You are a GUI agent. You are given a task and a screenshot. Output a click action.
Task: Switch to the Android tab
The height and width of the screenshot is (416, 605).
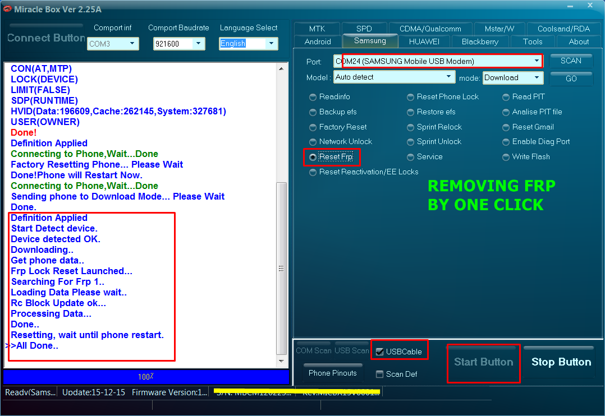[318, 41]
